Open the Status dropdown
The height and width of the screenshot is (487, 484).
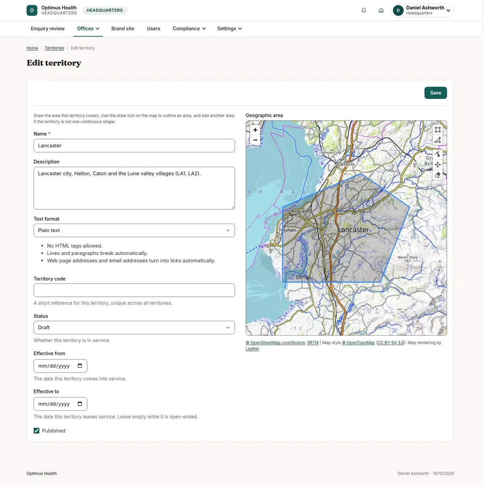coord(134,328)
